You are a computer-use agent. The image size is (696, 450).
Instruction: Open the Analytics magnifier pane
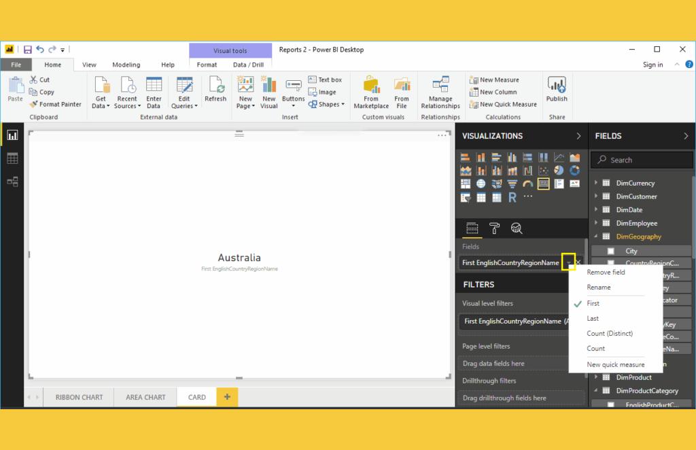[517, 228]
